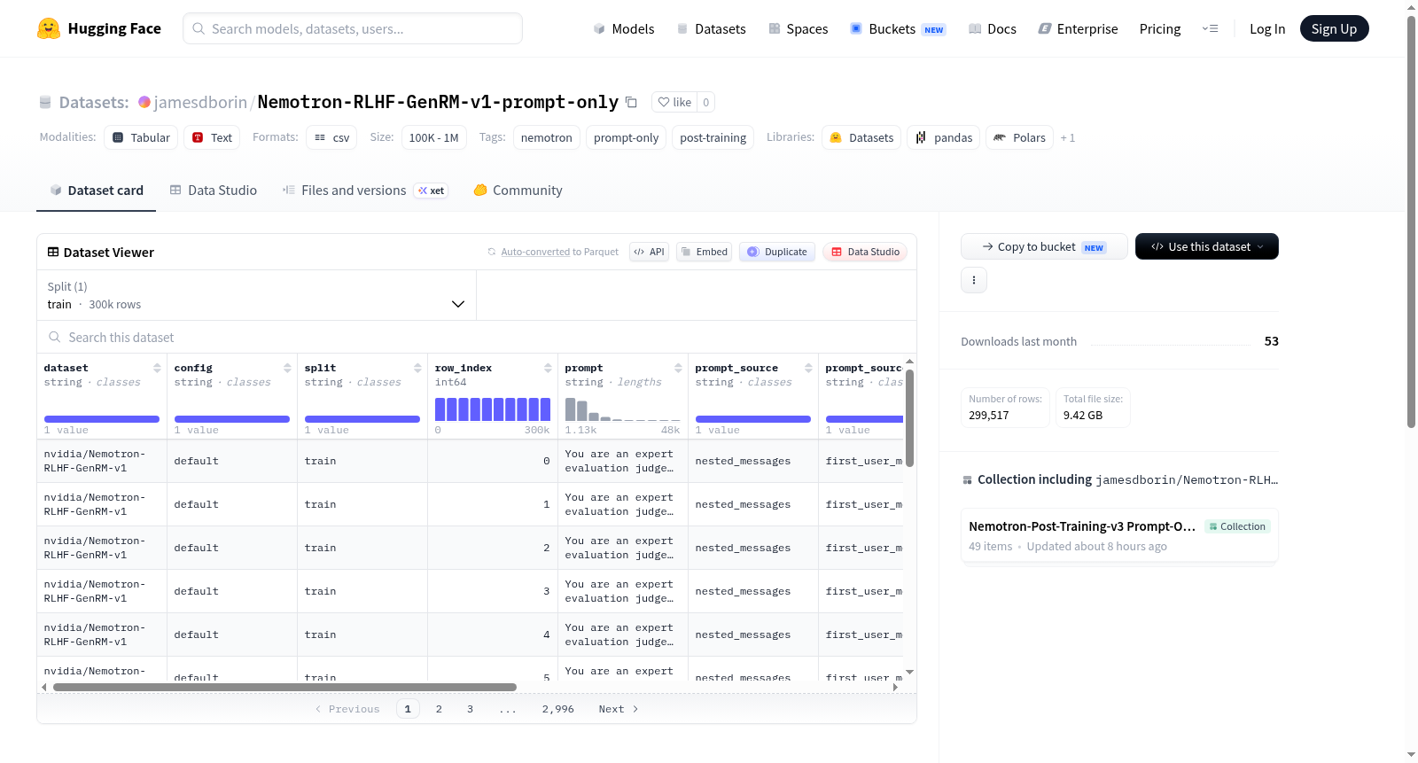Switch to the Data Studio tab

point(214,190)
